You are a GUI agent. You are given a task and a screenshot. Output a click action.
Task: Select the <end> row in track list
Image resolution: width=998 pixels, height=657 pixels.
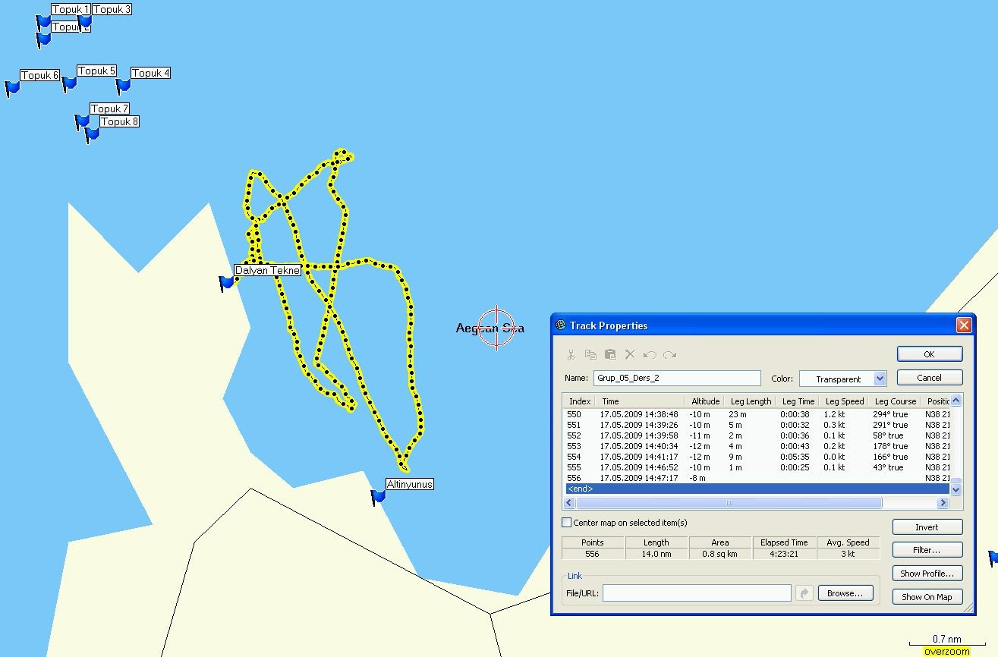[757, 489]
